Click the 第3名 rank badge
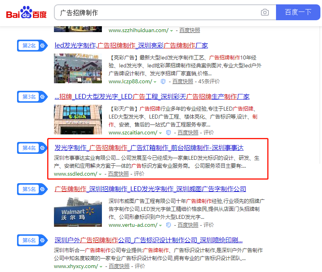Screen dimensions: 322x272 coord(32,97)
